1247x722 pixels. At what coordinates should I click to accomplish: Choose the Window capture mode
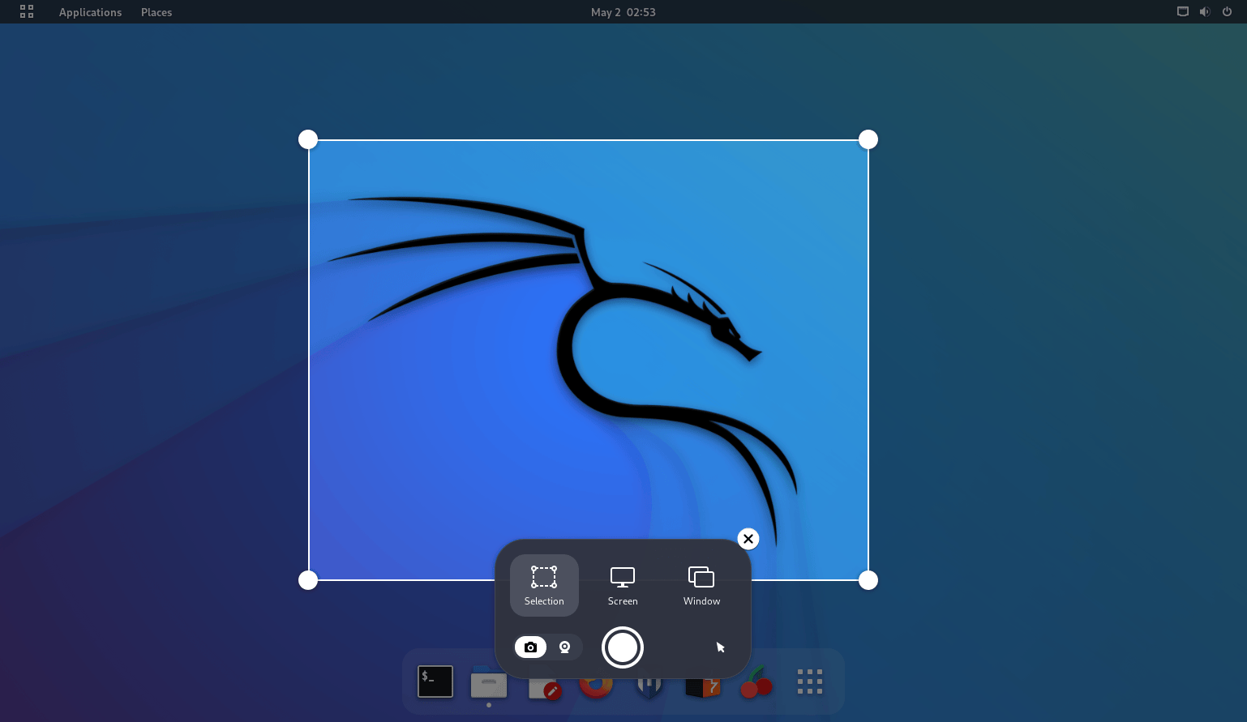click(x=701, y=585)
